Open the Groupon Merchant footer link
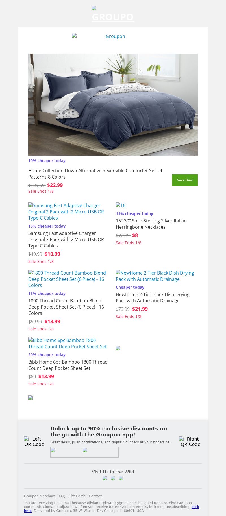This screenshot has height=516, width=226. (40, 496)
